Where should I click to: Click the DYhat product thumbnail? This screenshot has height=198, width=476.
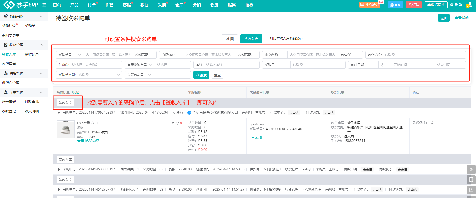coord(66,129)
